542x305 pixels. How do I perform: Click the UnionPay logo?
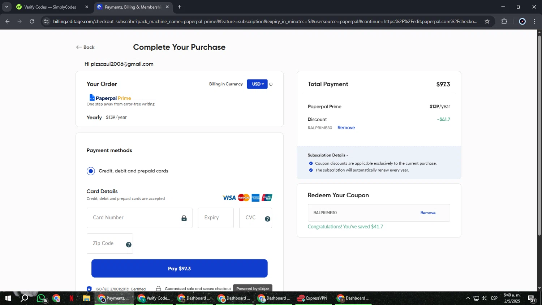pos(267,198)
